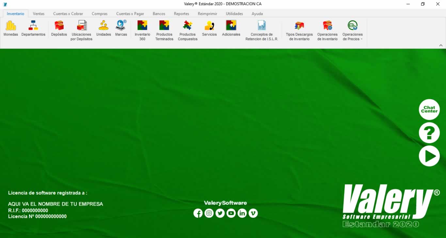
Task: Open Conceptos de Retencion de I.S.L.R.
Action: coord(262,26)
